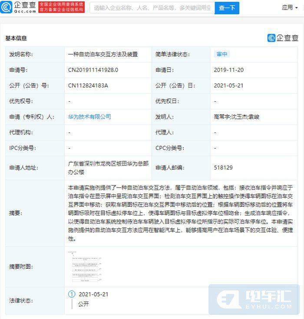Image resolution: width=304 pixels, height=319 pixels.
Task: Select the postal code 518129
Action: pyautogui.click(x=223, y=168)
